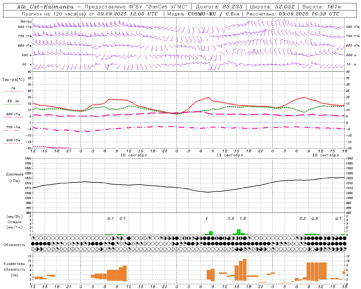Click the tallest orange convective cloud bar

(x=245, y=269)
